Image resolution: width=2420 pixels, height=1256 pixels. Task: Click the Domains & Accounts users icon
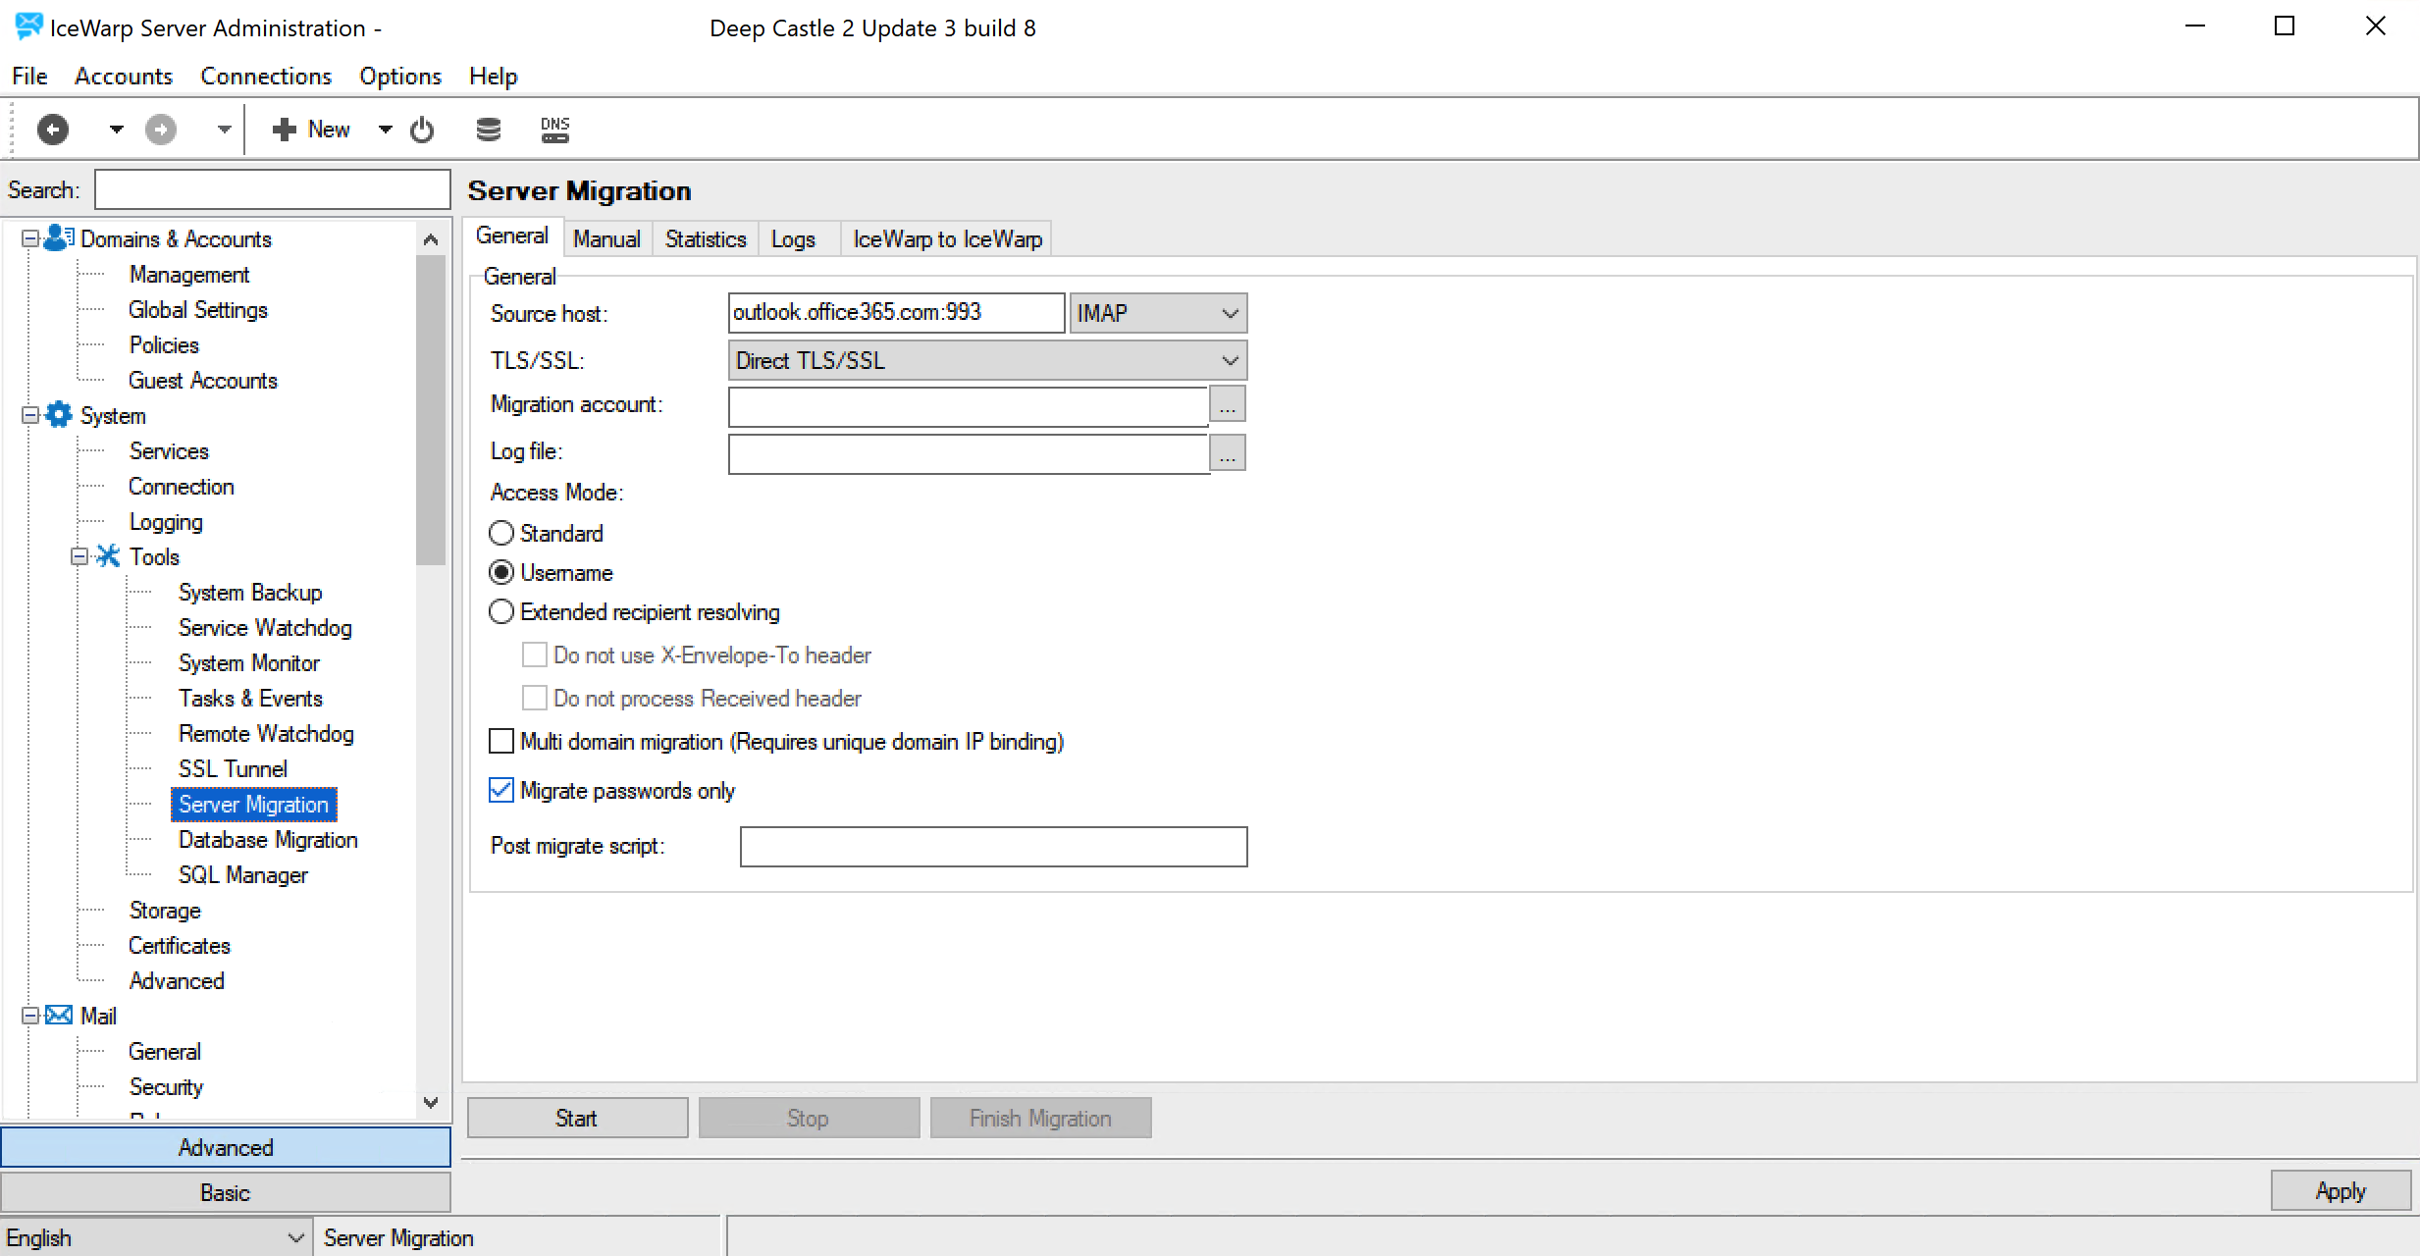click(59, 238)
